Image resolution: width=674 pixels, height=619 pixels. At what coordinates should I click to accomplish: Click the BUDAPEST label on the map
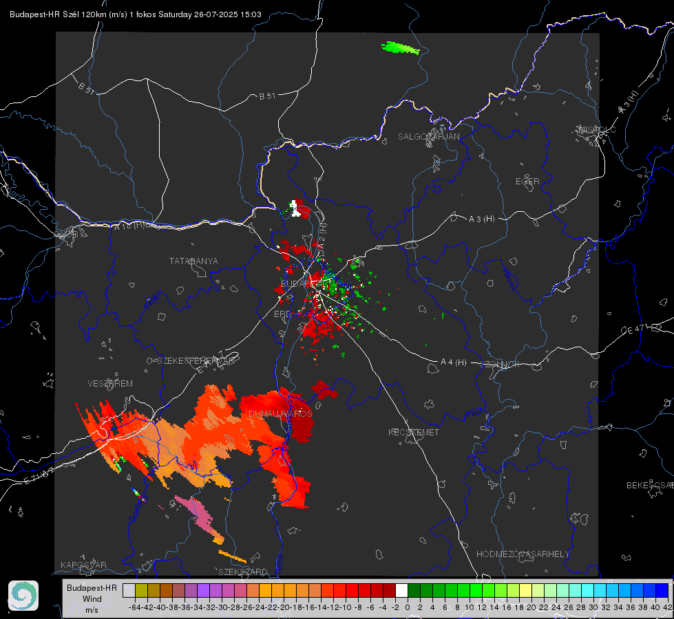[303, 284]
